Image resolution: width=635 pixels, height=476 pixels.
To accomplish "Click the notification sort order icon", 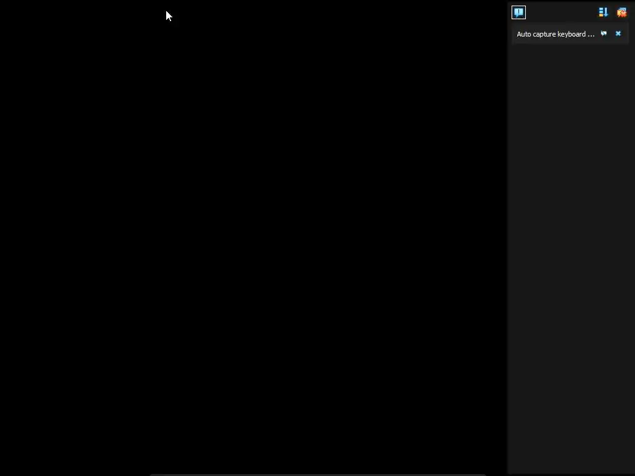I will click(x=603, y=12).
